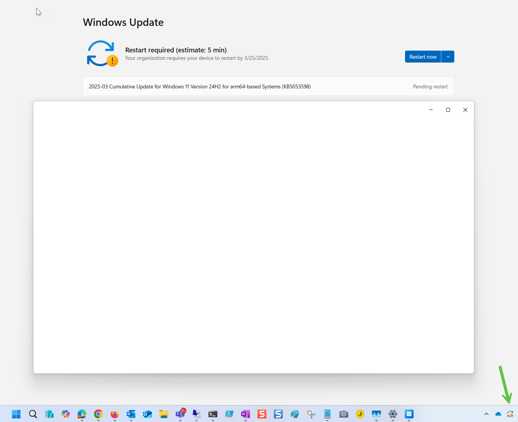This screenshot has width=518, height=422.
Task: Open Microsoft Edge work profile in taskbar
Action: (82, 414)
